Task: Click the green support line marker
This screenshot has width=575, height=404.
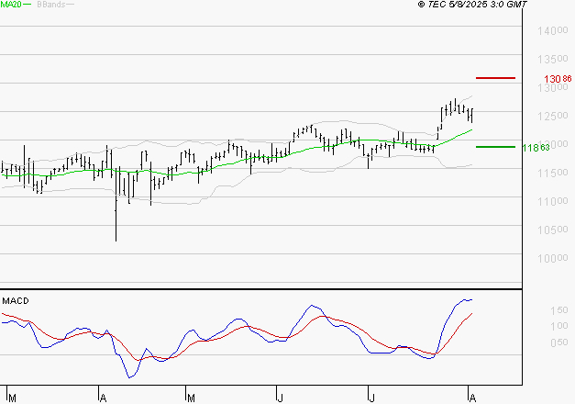Action: pyautogui.click(x=495, y=146)
